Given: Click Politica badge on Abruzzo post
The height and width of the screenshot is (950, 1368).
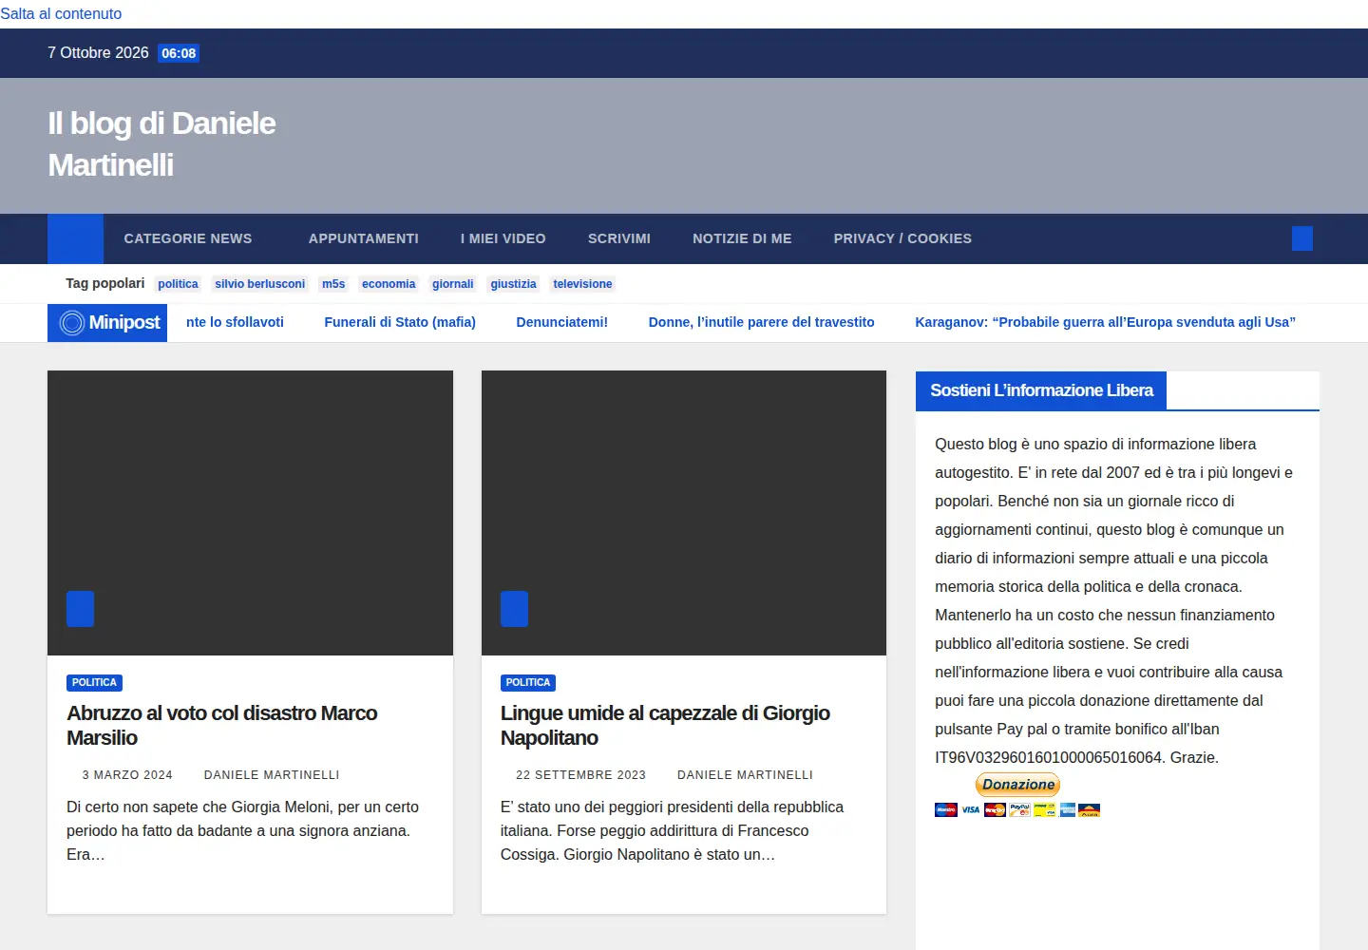Looking at the screenshot, I should (x=95, y=683).
